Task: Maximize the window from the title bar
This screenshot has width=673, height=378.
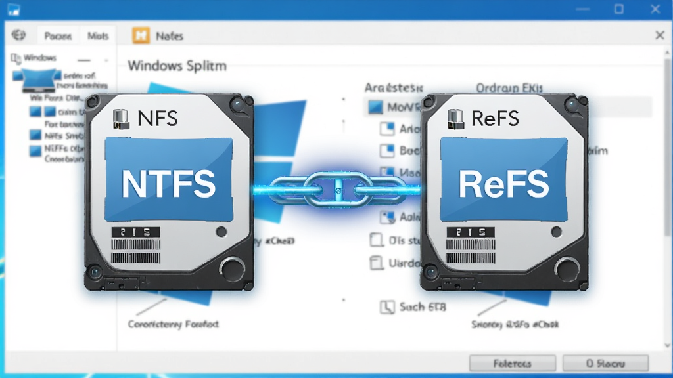Action: 618,9
